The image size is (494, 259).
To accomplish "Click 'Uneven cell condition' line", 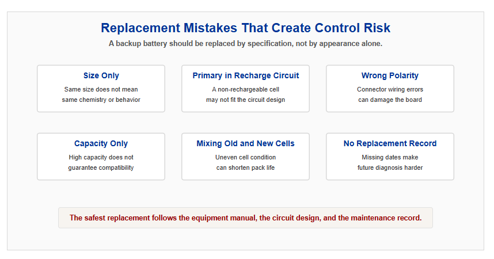I will tap(246, 157).
